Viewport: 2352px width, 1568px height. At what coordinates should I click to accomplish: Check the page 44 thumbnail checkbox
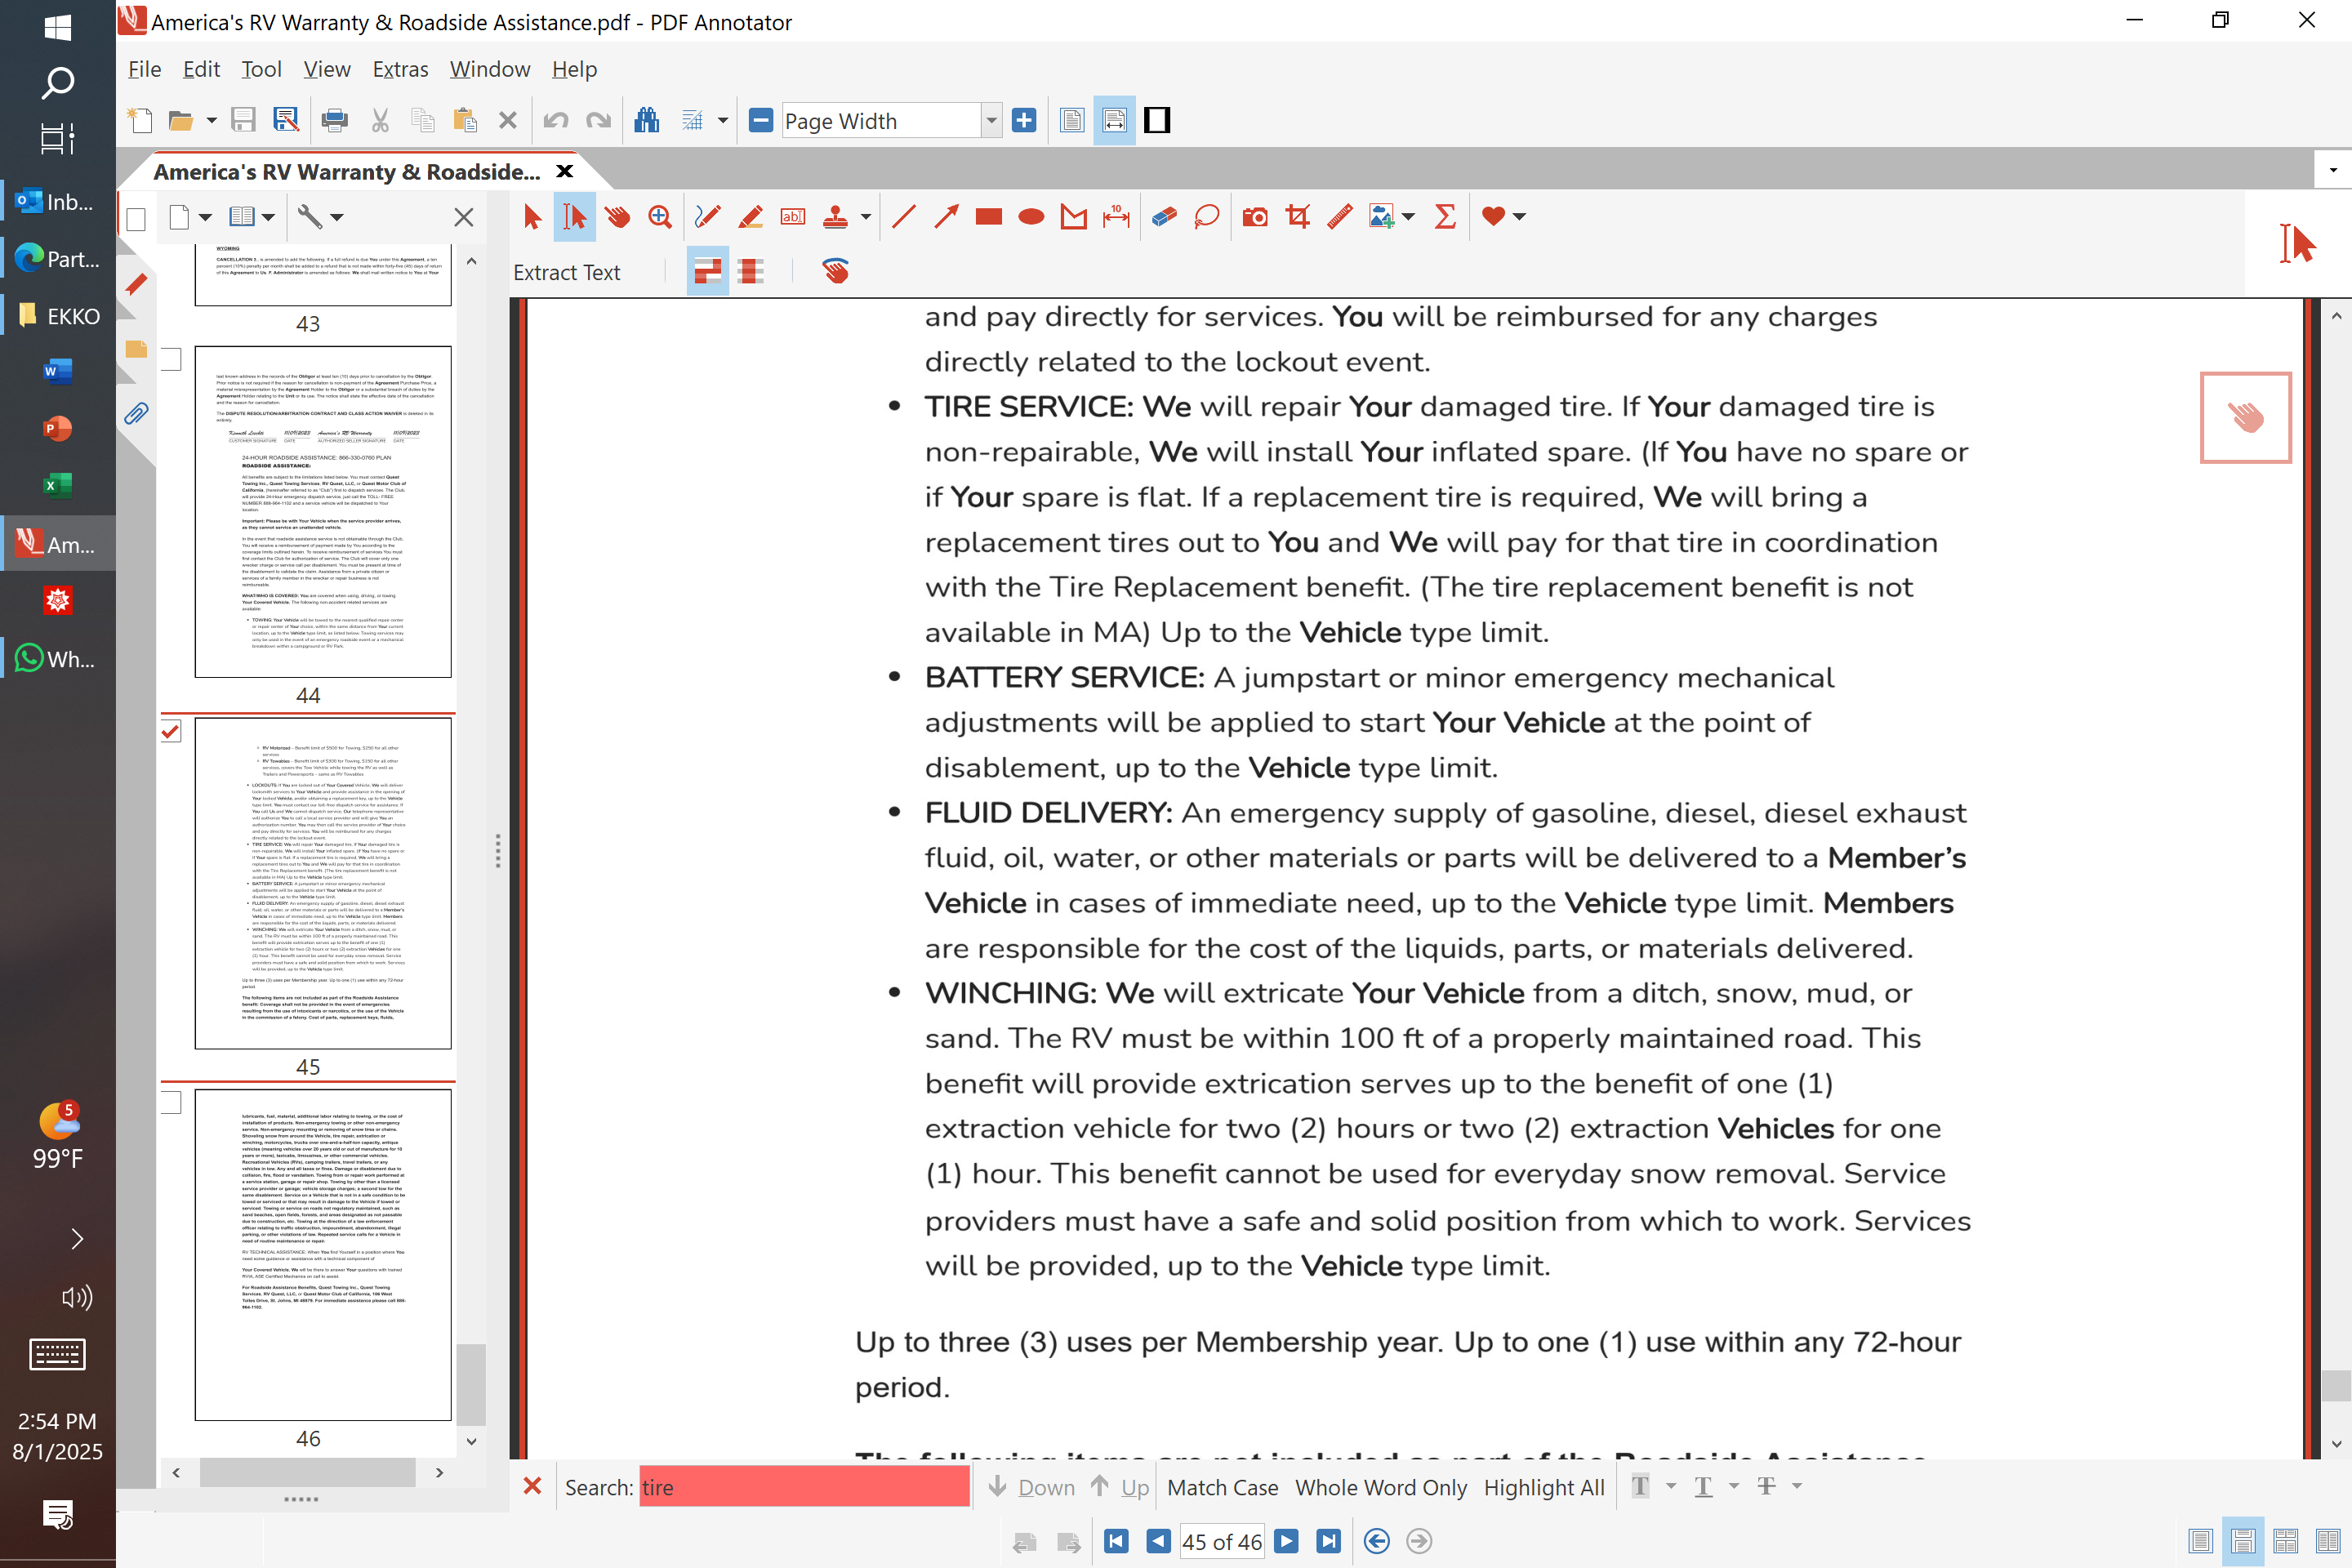click(x=171, y=359)
